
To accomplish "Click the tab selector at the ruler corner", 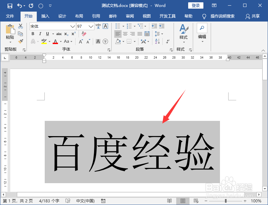I will (5, 58).
